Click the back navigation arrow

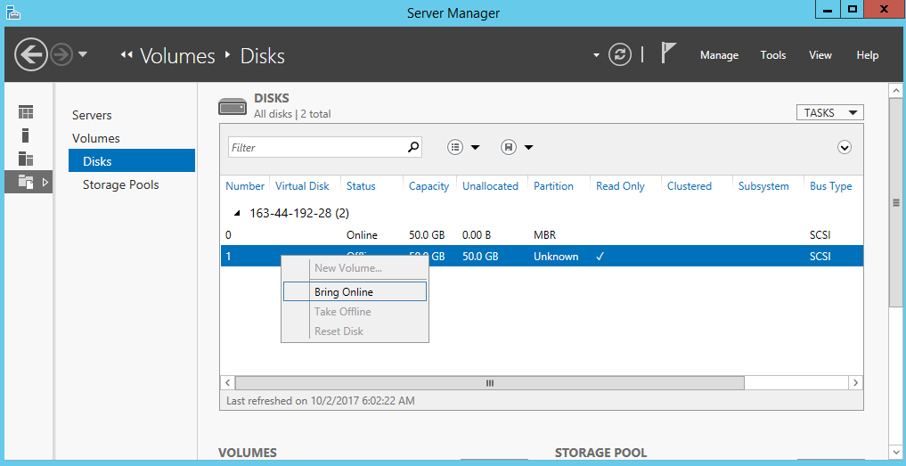point(31,55)
